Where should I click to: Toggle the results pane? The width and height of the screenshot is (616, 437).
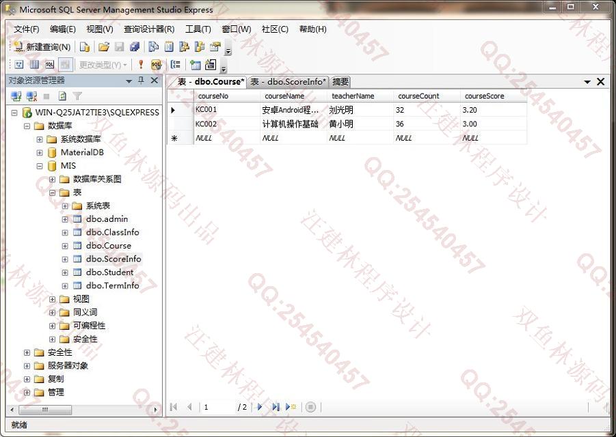(65, 65)
